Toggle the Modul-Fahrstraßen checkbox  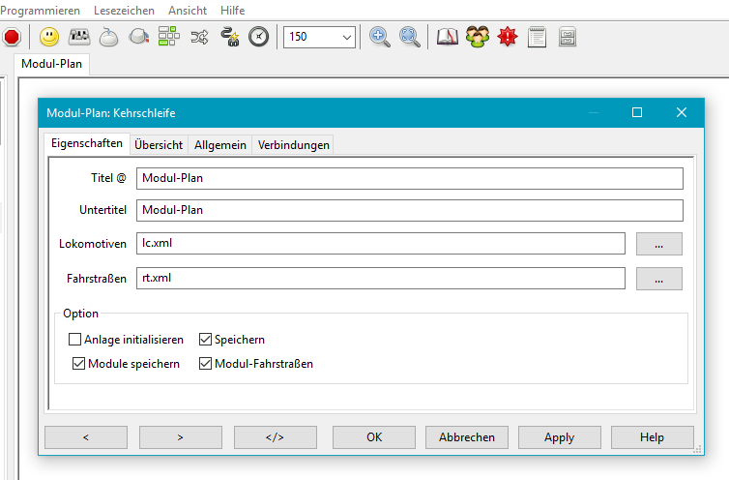(206, 364)
